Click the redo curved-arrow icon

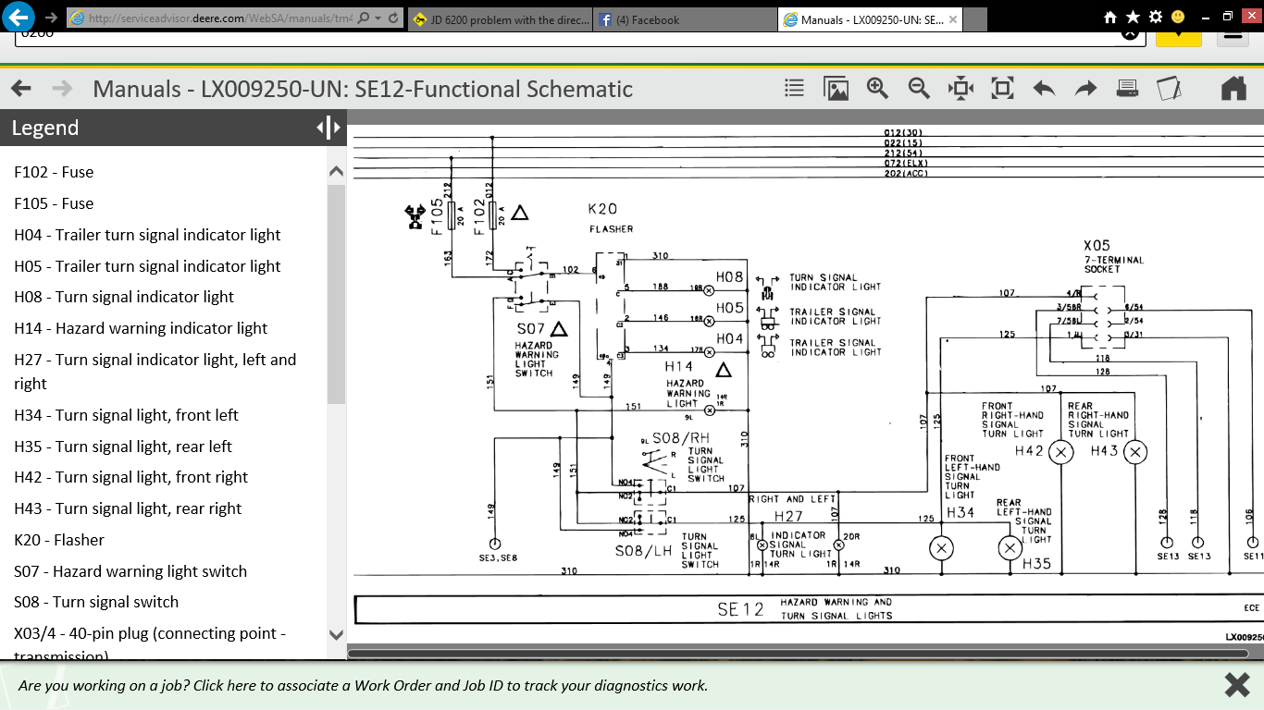(1085, 89)
